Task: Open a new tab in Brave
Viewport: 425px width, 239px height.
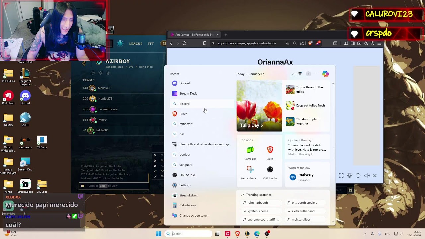Action: tap(225, 35)
